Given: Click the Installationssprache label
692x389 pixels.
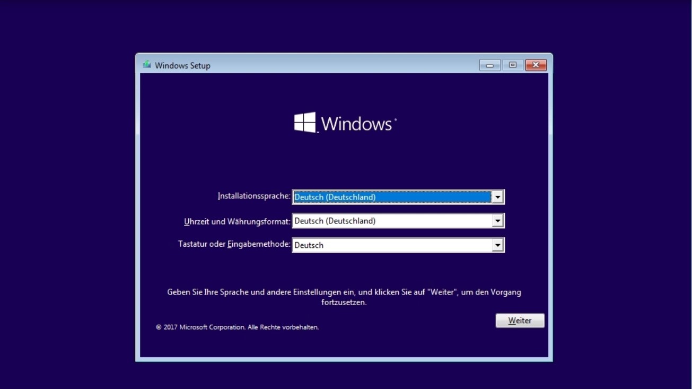Looking at the screenshot, I should click(254, 196).
